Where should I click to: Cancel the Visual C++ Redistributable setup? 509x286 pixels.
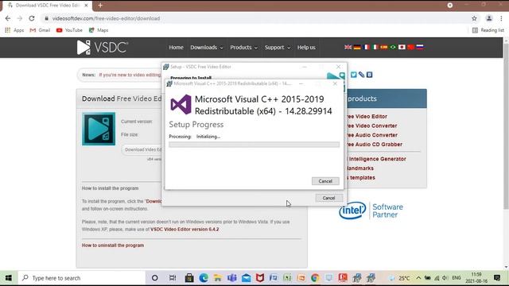point(325,181)
